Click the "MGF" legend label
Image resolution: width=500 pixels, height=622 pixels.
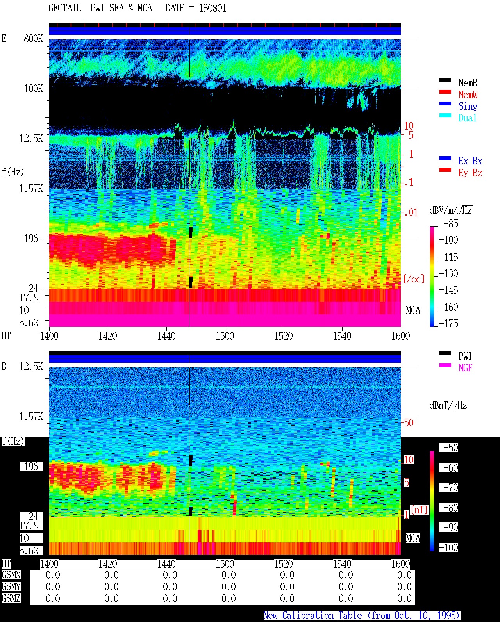tap(465, 368)
